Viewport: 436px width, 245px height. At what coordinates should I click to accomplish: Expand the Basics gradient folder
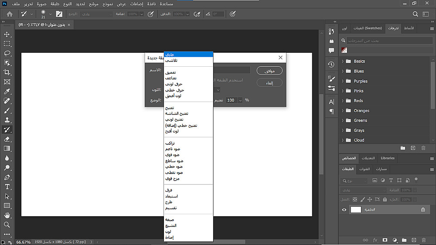tap(343, 61)
